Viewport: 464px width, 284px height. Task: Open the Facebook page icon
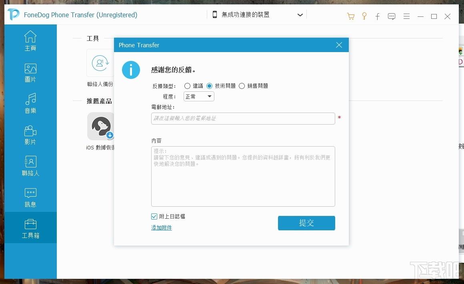(x=378, y=16)
